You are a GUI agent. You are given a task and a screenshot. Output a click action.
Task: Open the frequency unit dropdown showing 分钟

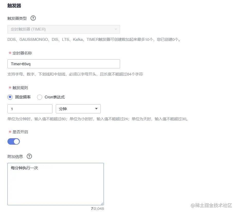click(x=78, y=109)
